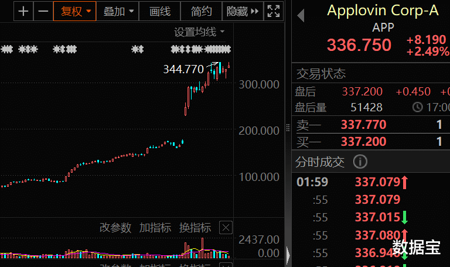Open the 叠加 overlay dropdown

[x=119, y=11]
